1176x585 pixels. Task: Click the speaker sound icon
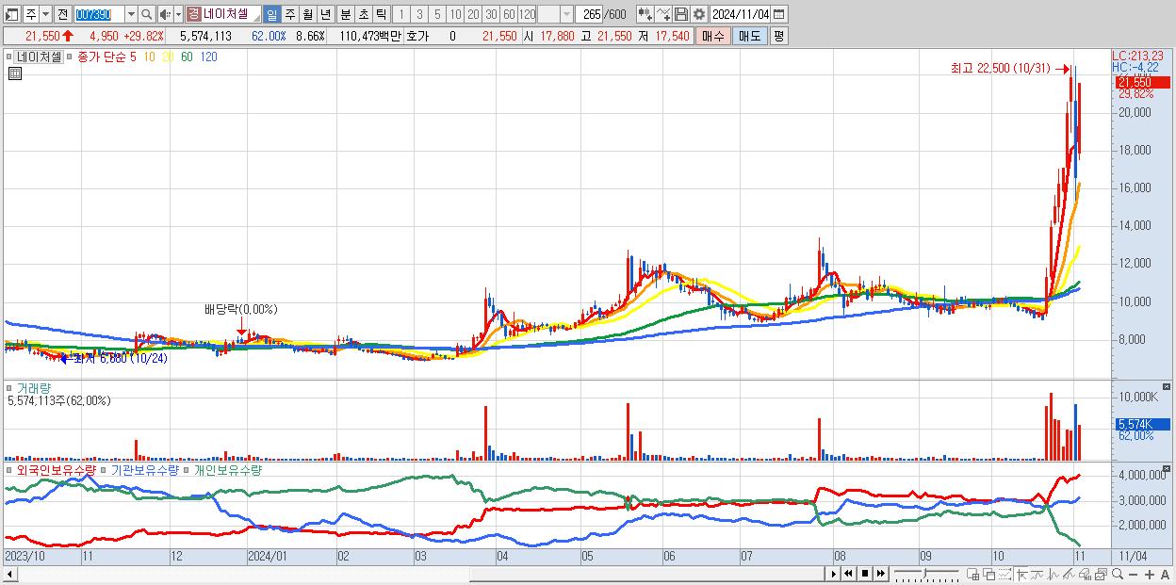tap(165, 15)
